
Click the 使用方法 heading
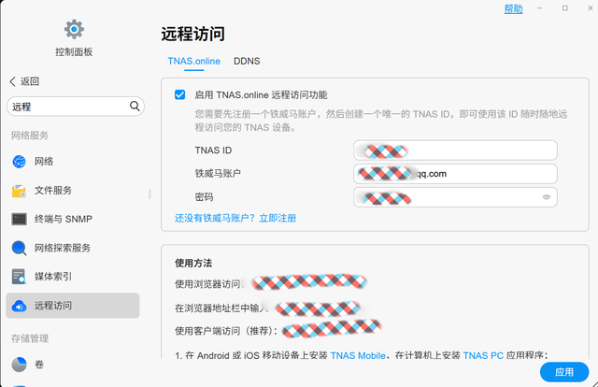(193, 263)
